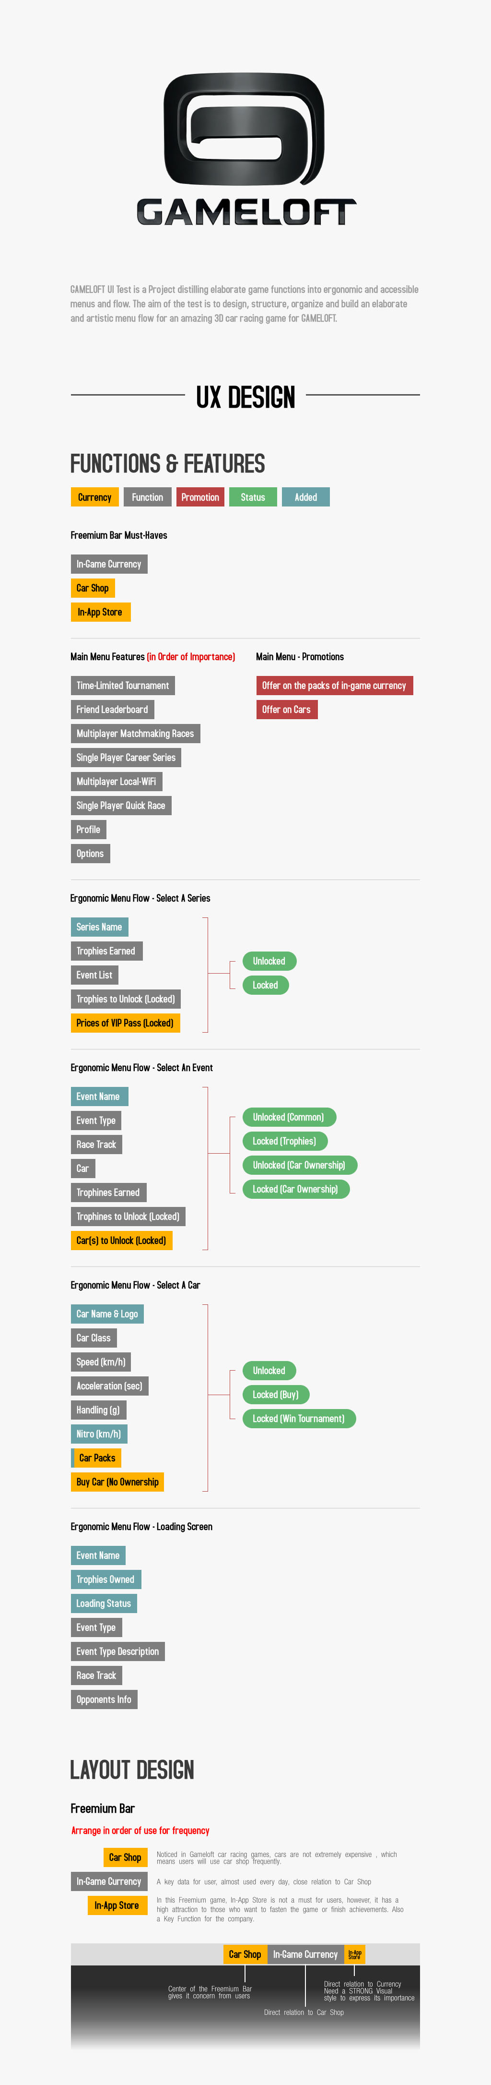
Task: Click Offer on the packs of in-game currency
Action: click(334, 686)
